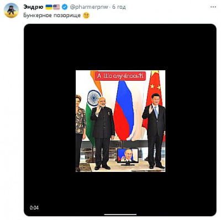Click the small TV screen in video

point(128,156)
